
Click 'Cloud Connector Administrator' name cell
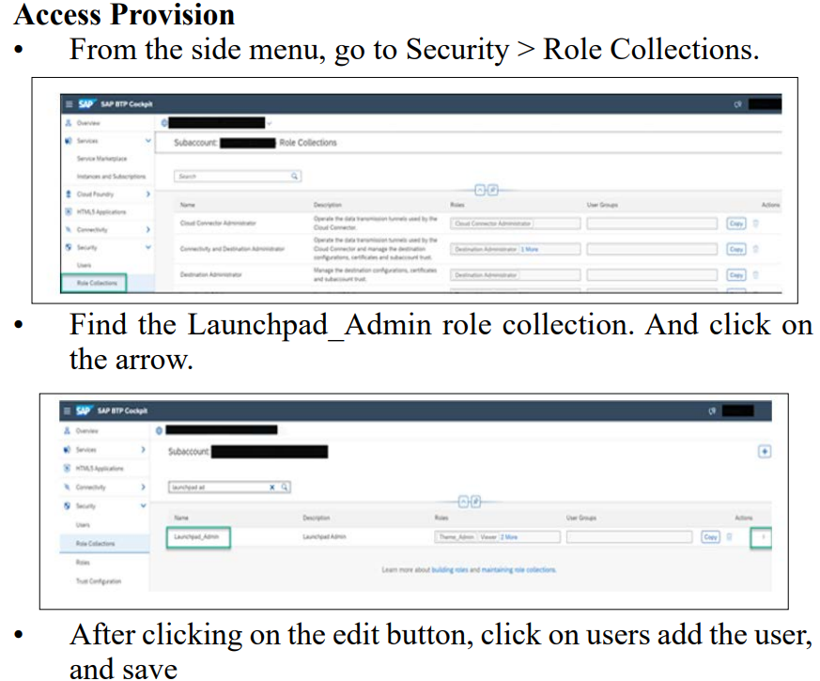(x=218, y=224)
